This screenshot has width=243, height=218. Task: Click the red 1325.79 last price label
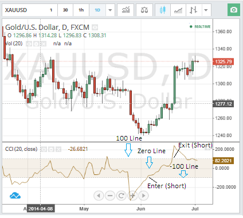223,61
